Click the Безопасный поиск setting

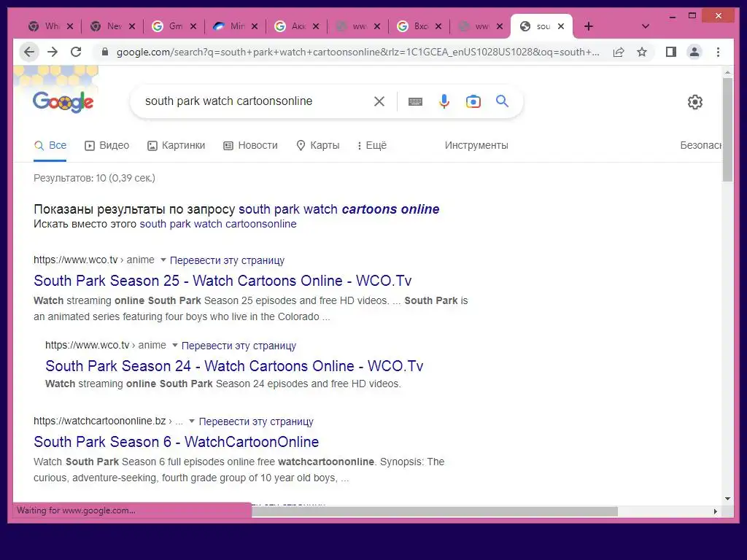point(700,146)
